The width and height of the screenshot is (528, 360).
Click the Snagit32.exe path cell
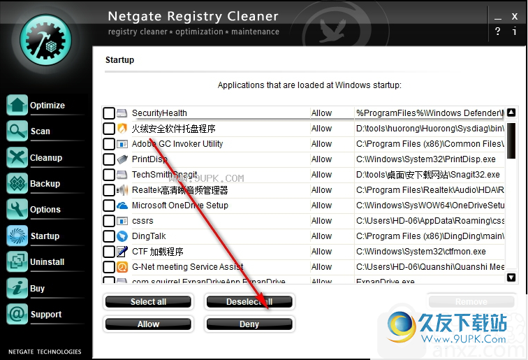click(428, 175)
